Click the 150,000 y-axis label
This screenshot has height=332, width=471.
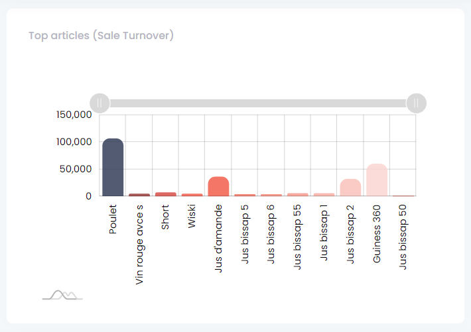point(73,115)
